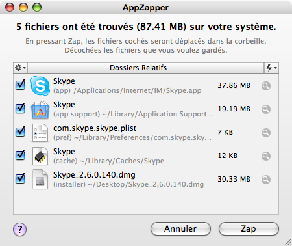Reveal Skype.app with its magnifier icon
The image size is (292, 246).
[x=266, y=86]
